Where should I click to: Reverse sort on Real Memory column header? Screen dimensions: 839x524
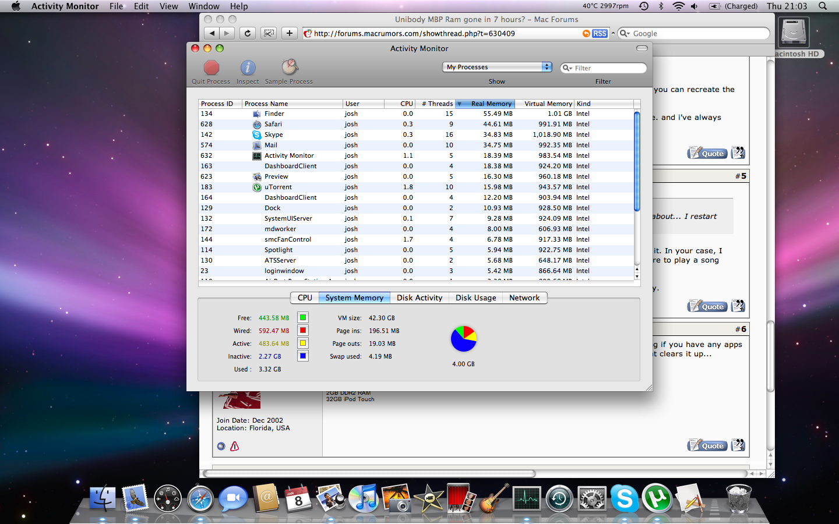(x=485, y=104)
